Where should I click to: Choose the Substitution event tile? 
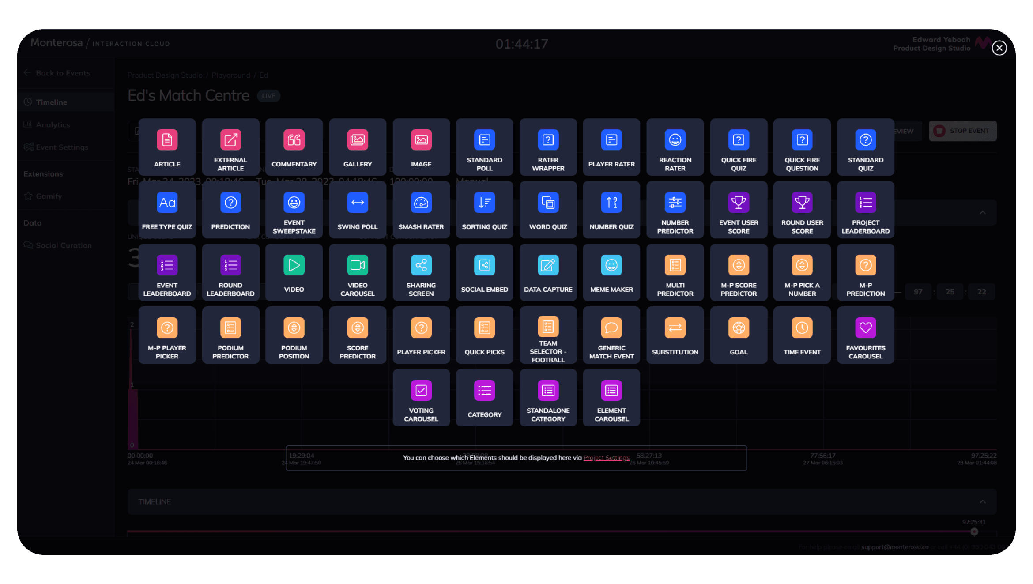(675, 335)
